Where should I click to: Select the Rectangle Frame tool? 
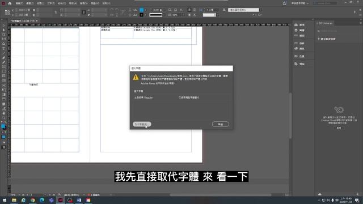[4, 67]
